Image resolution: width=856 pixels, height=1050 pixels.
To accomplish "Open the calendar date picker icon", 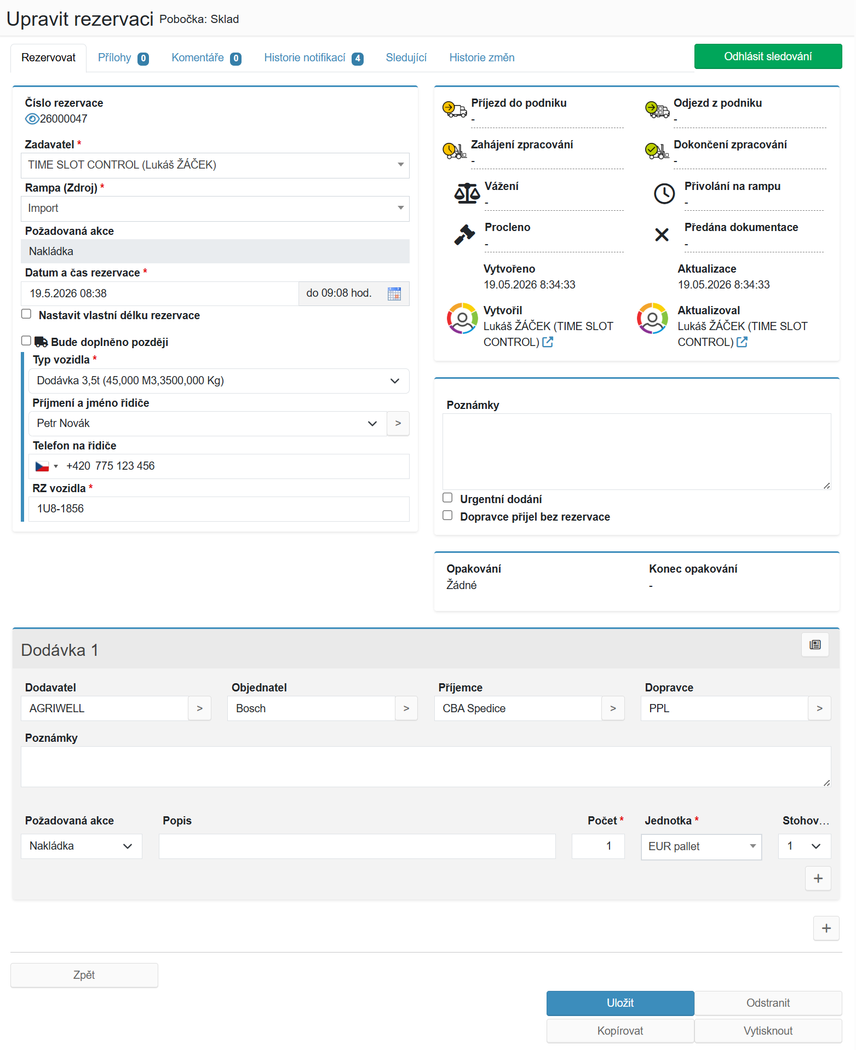I will pyautogui.click(x=394, y=293).
